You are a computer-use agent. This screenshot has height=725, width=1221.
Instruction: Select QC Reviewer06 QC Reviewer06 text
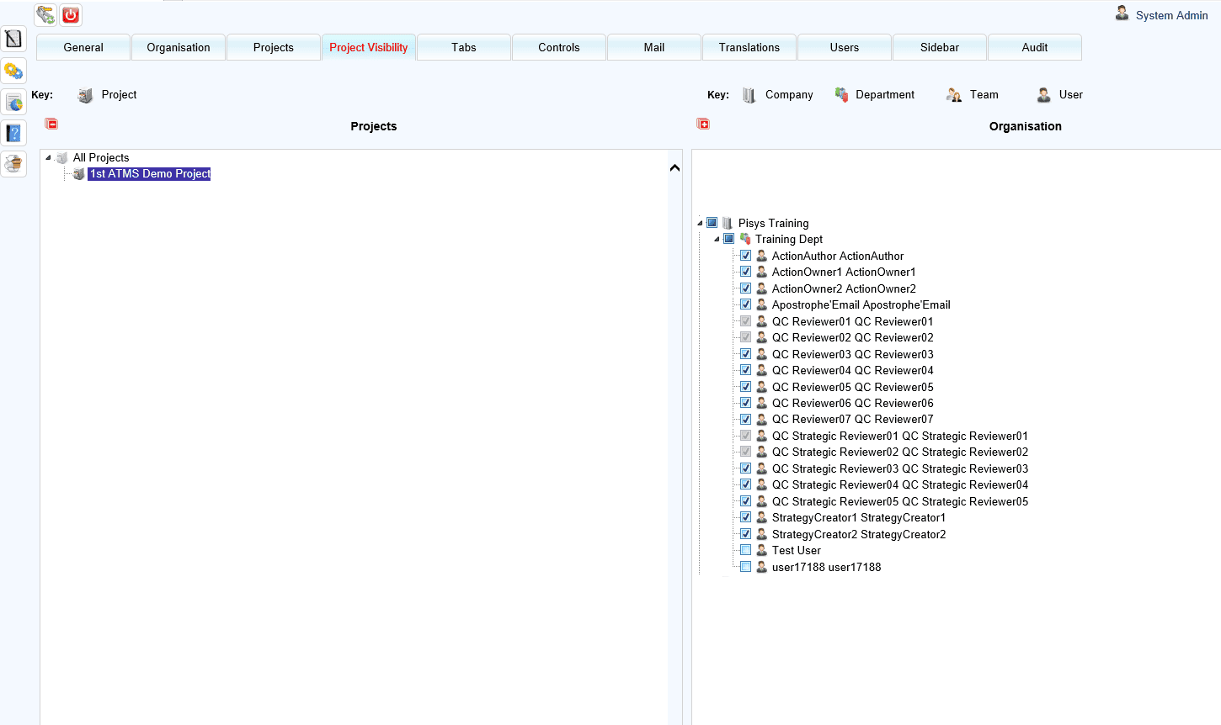[852, 403]
